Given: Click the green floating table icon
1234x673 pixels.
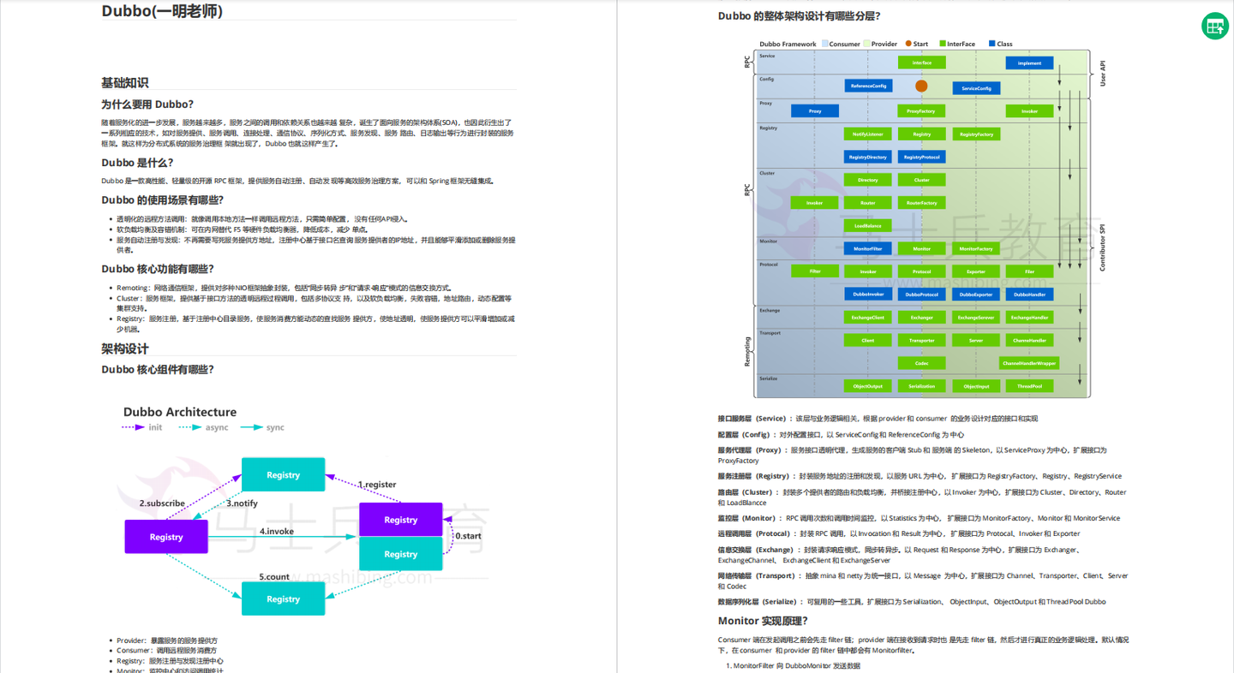Looking at the screenshot, I should click(x=1215, y=27).
